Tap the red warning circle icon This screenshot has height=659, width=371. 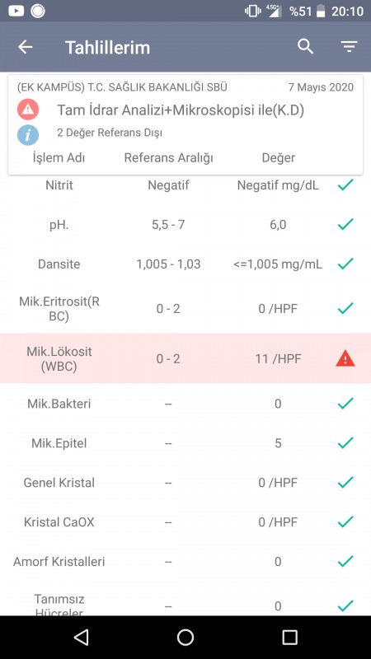(x=28, y=110)
